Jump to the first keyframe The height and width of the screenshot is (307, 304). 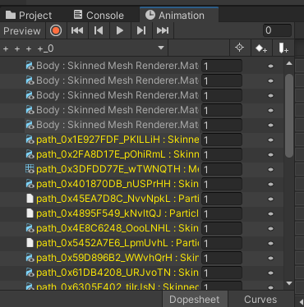[77, 30]
